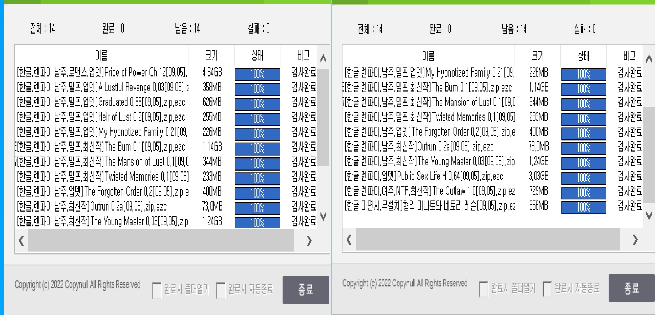Click scroll-right arrow in left window list
This screenshot has width=655, height=315.
(x=309, y=241)
